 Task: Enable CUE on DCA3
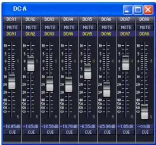pos(50,132)
